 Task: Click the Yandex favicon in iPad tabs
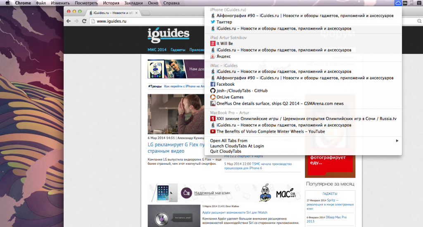213,56
